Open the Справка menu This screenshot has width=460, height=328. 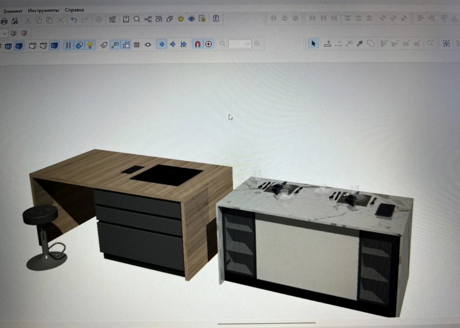(74, 10)
